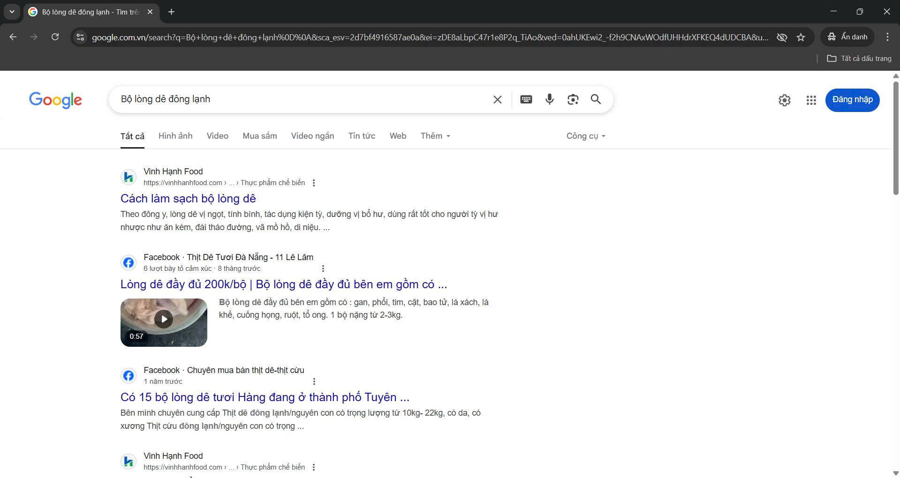
Task: Click the first Vinh Hạnh Food favicon
Action: 128,177
